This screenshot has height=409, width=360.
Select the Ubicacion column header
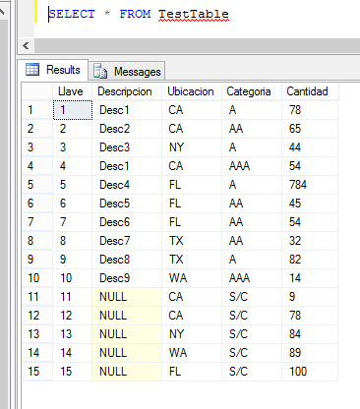192,91
